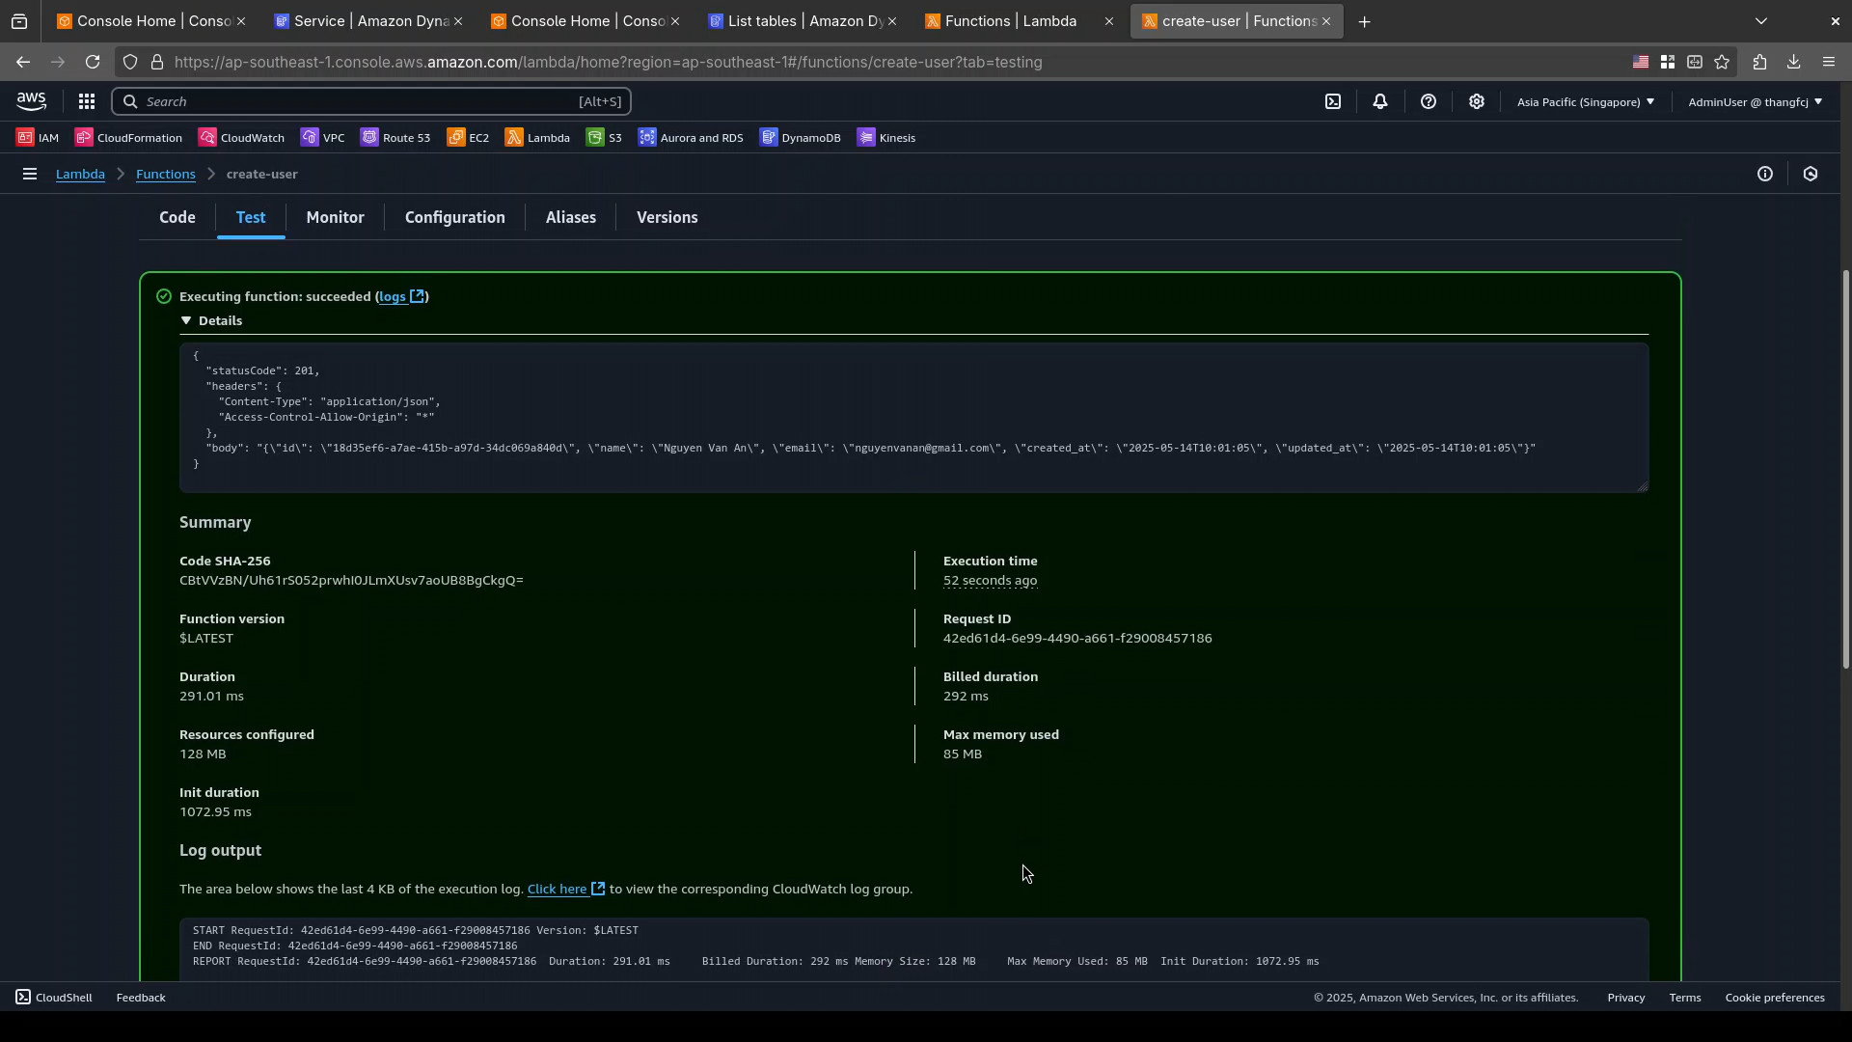Open VPC favorite shortcut
Image resolution: width=1852 pixels, height=1042 pixels.
pyautogui.click(x=323, y=138)
